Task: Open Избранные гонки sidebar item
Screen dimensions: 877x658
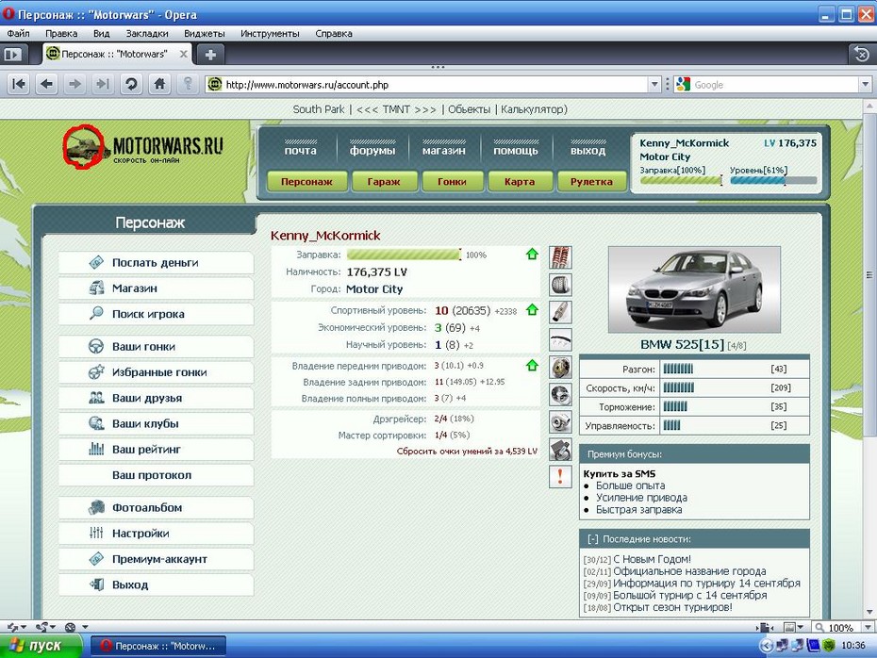Action: click(x=156, y=372)
